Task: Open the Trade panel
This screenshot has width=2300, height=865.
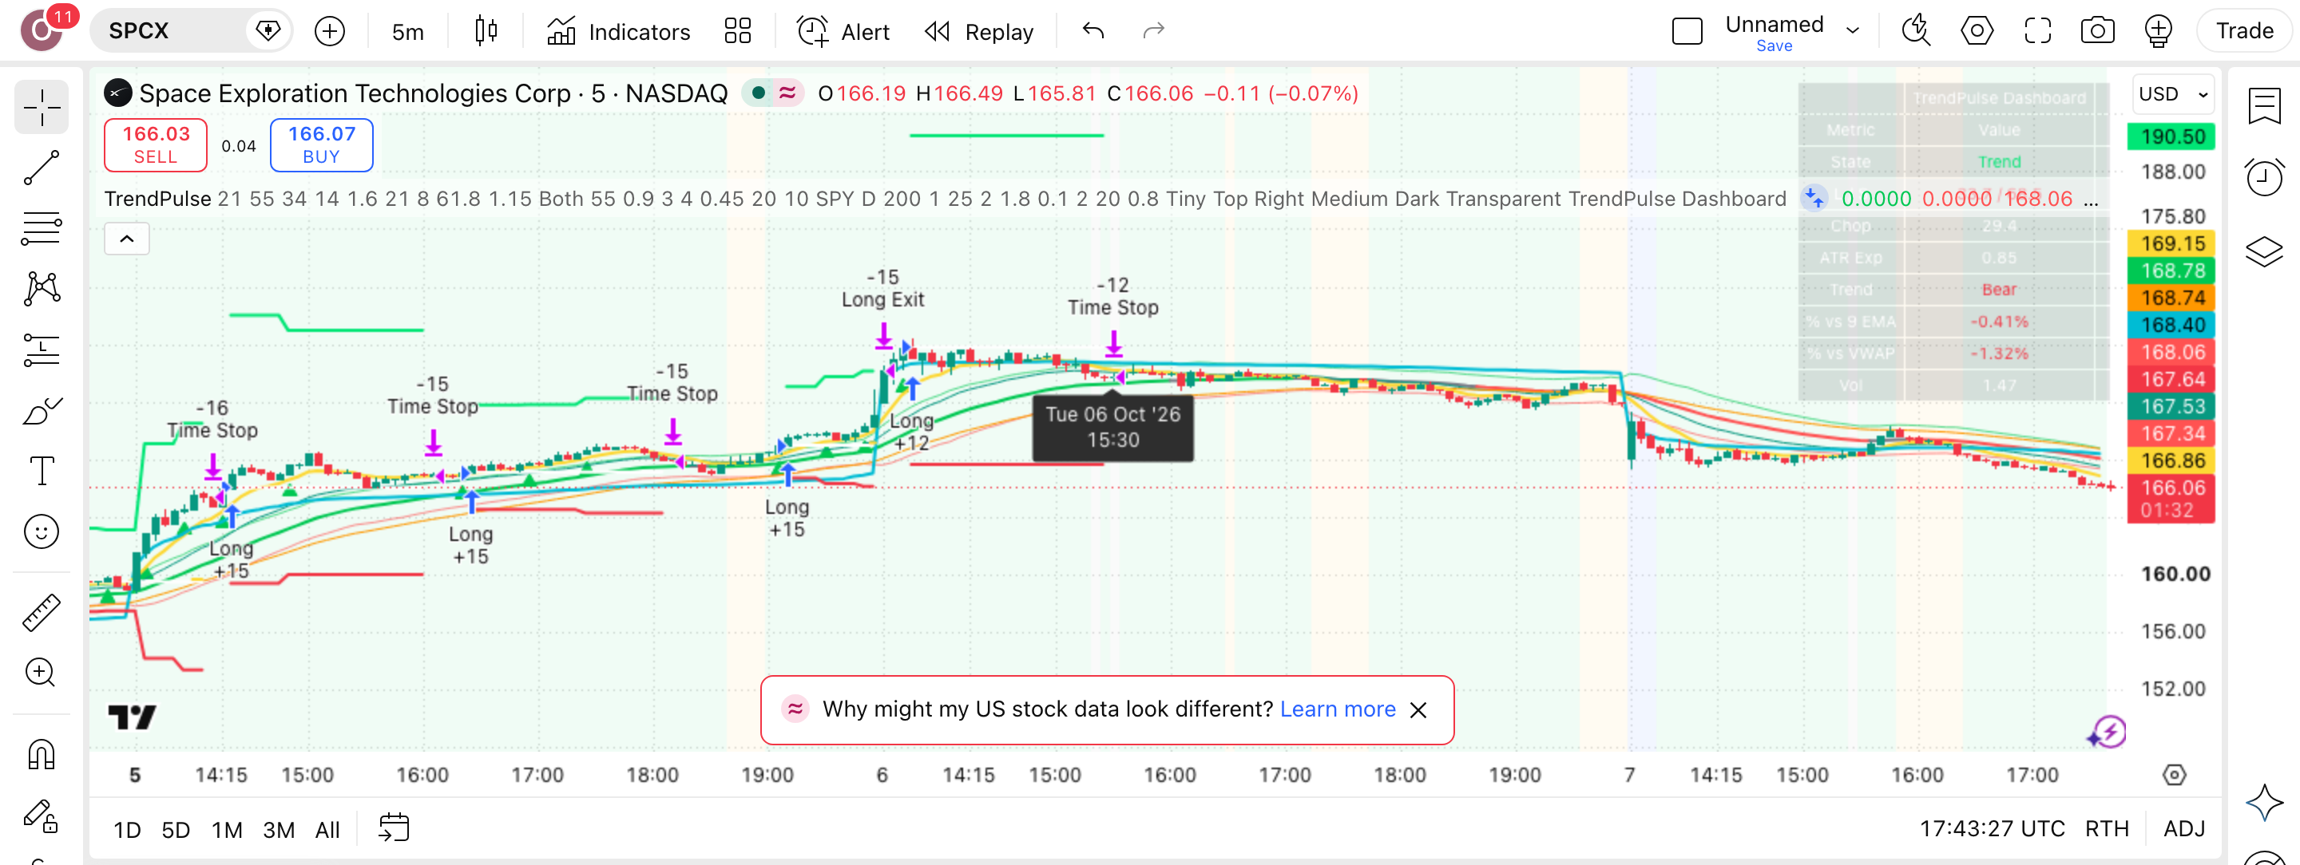Action: (2244, 31)
